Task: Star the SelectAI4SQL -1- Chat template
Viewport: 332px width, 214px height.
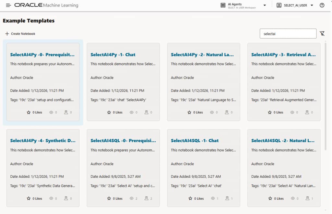Action: click(190, 198)
